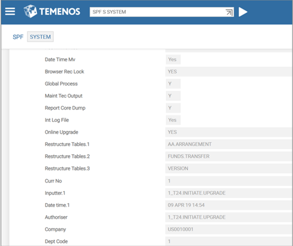Switch to the SYSTEM tab

(x=40, y=36)
